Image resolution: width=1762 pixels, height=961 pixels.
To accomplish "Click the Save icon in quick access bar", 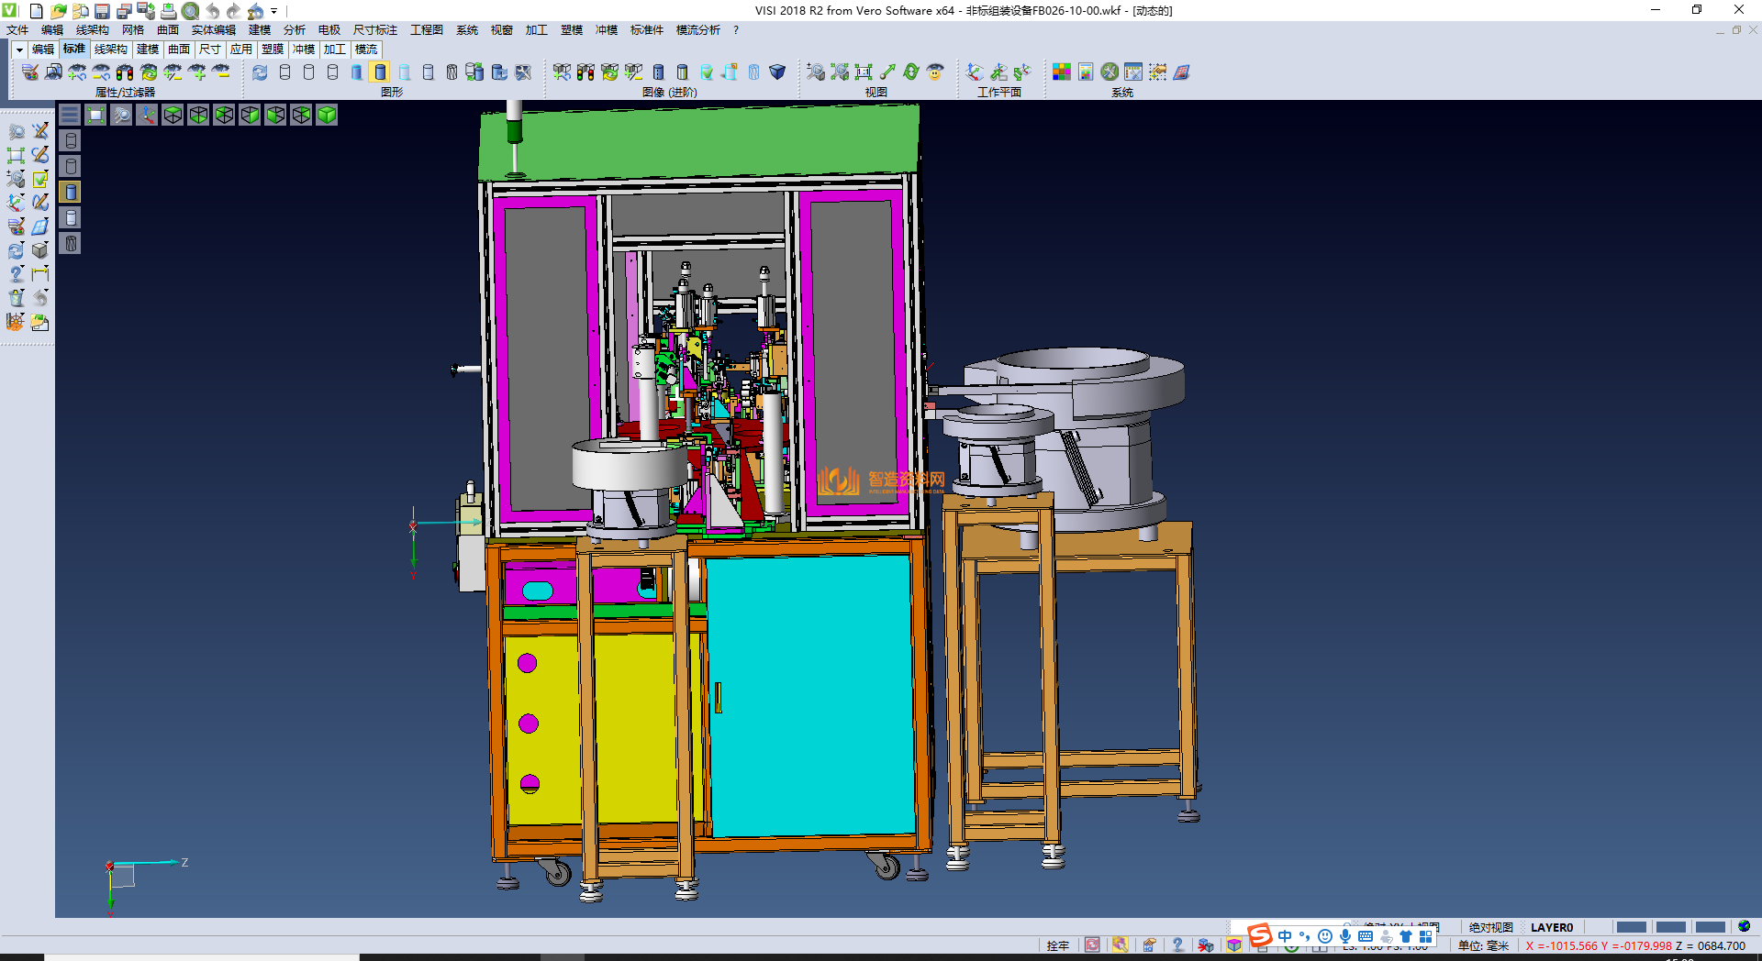I will tap(102, 11).
